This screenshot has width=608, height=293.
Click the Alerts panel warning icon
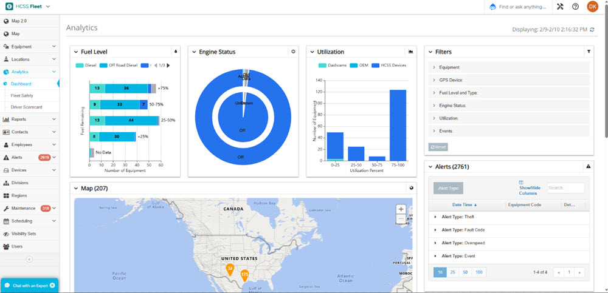tap(589, 166)
